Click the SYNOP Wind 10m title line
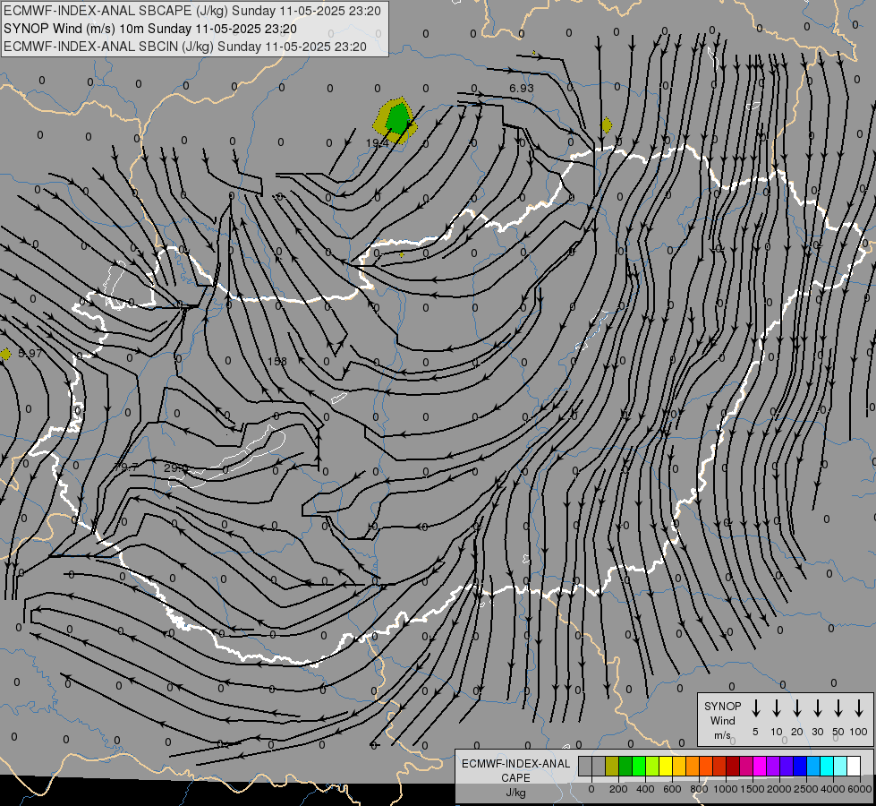Image resolution: width=876 pixels, height=806 pixels. pos(149,29)
